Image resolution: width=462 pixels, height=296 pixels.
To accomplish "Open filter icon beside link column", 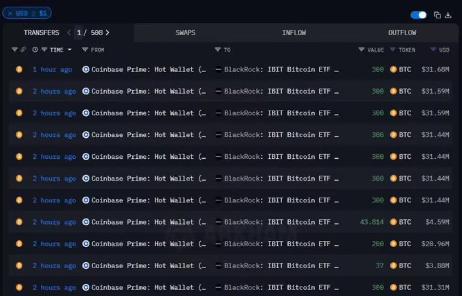I will tap(15, 50).
